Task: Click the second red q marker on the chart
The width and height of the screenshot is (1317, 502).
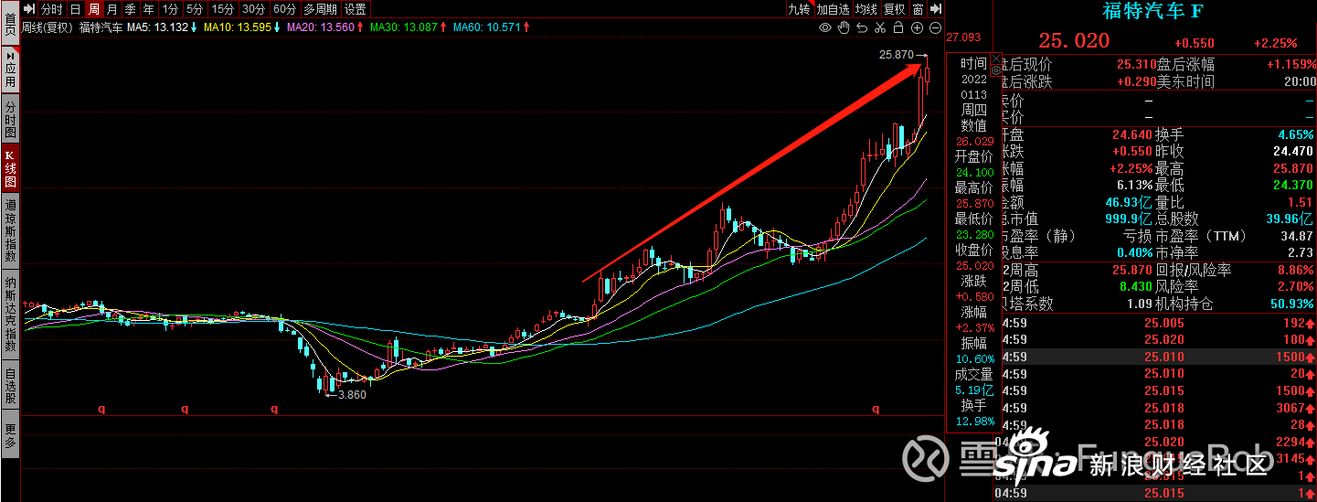Action: [x=185, y=409]
